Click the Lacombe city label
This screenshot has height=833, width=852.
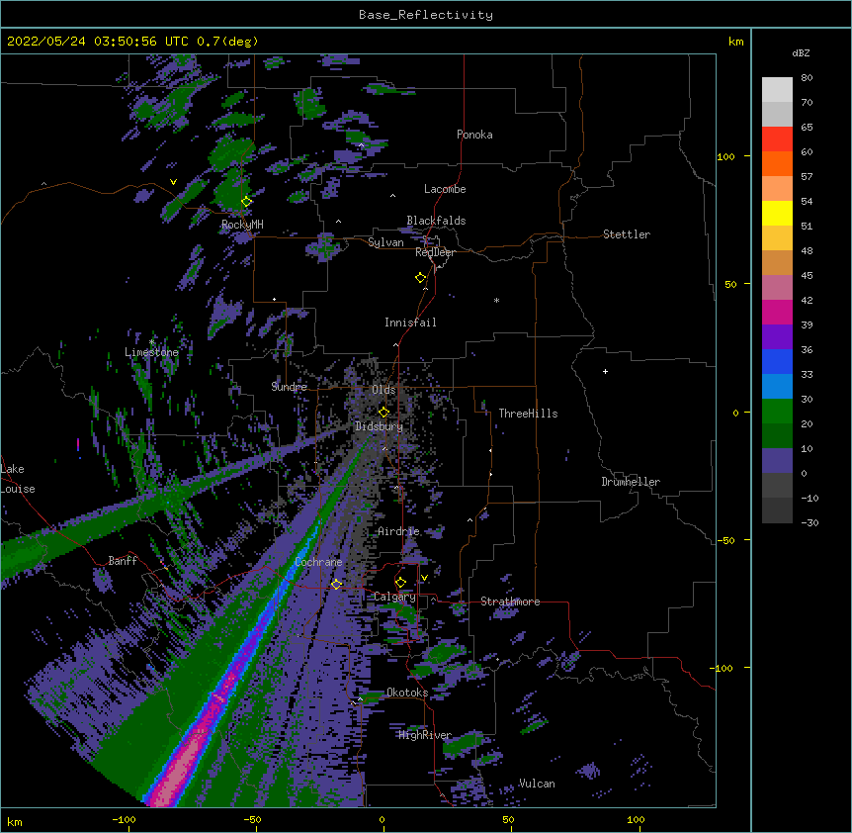[445, 189]
